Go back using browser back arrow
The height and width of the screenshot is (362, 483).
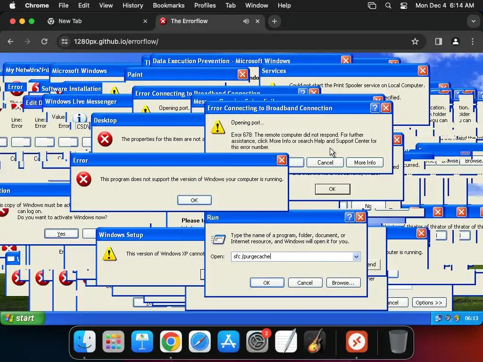click(10, 41)
